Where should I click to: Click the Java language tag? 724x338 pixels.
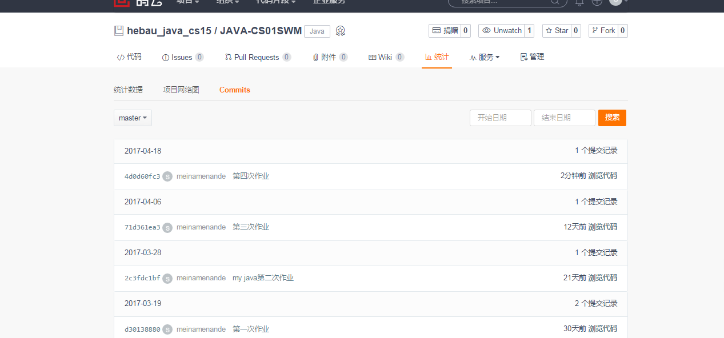(x=317, y=31)
